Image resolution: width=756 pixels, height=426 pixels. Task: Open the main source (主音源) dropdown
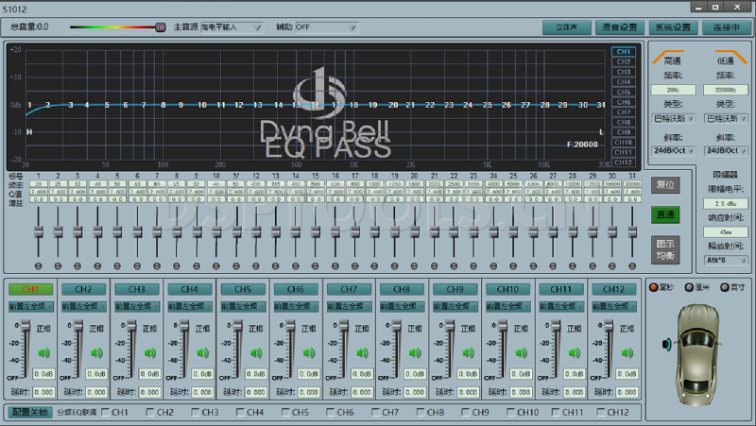[x=230, y=27]
